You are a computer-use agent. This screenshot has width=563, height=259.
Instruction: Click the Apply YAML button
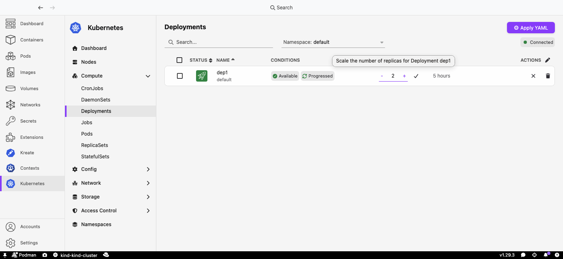click(x=531, y=28)
